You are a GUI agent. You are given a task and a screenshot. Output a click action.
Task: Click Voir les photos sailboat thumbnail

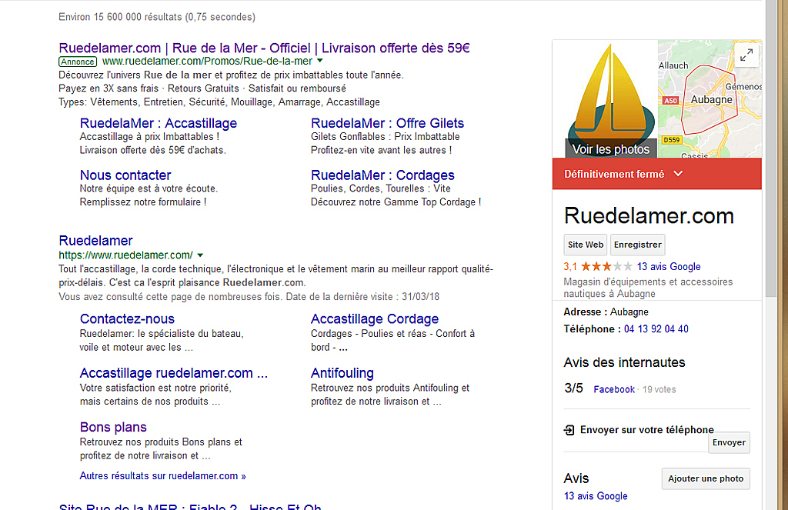(605, 99)
